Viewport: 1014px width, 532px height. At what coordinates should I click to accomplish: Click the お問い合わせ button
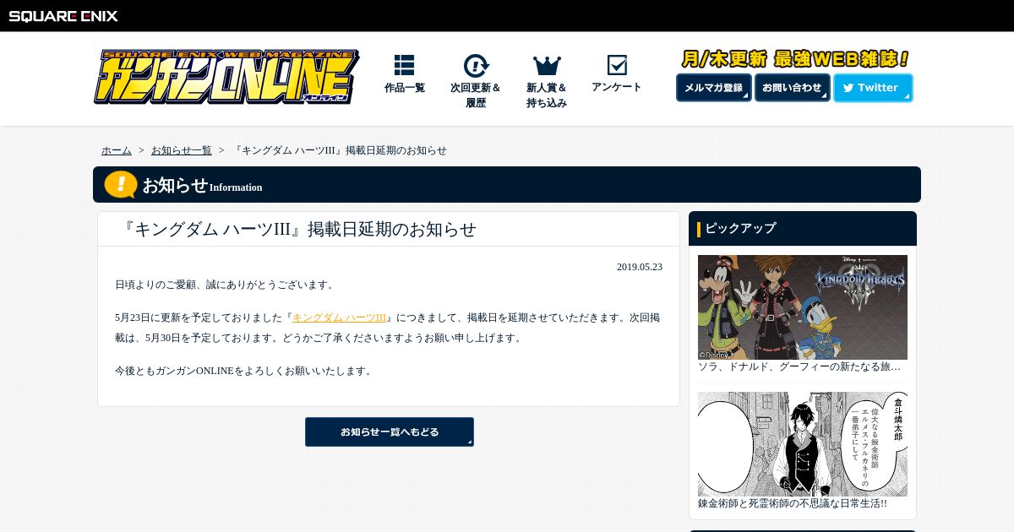[x=793, y=88]
